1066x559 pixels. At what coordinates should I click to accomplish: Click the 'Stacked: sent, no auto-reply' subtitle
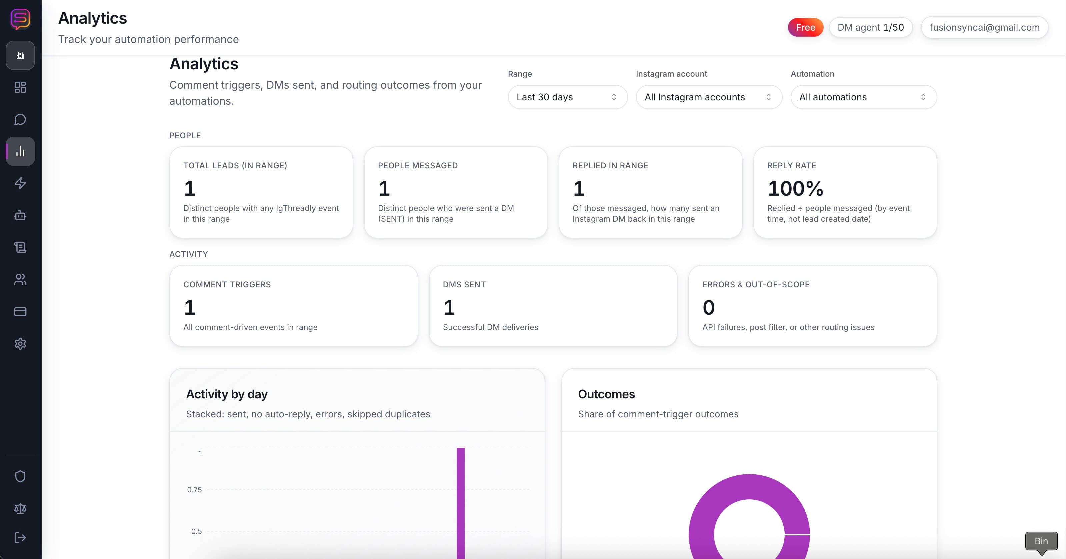point(308,414)
